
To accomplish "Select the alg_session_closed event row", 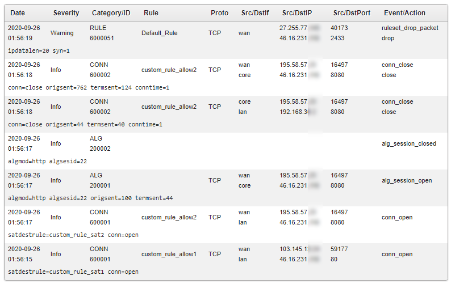I will [x=226, y=151].
